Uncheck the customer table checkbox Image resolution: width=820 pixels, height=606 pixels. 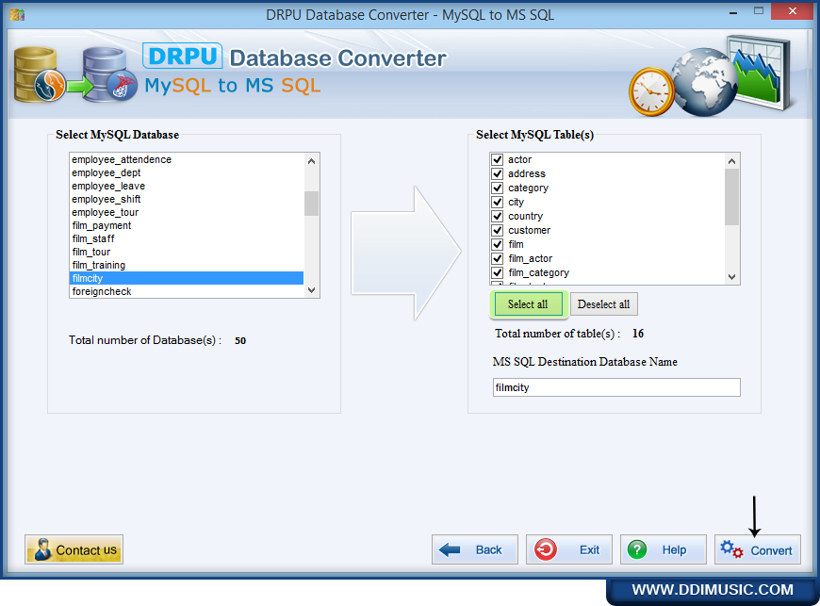[x=498, y=230]
